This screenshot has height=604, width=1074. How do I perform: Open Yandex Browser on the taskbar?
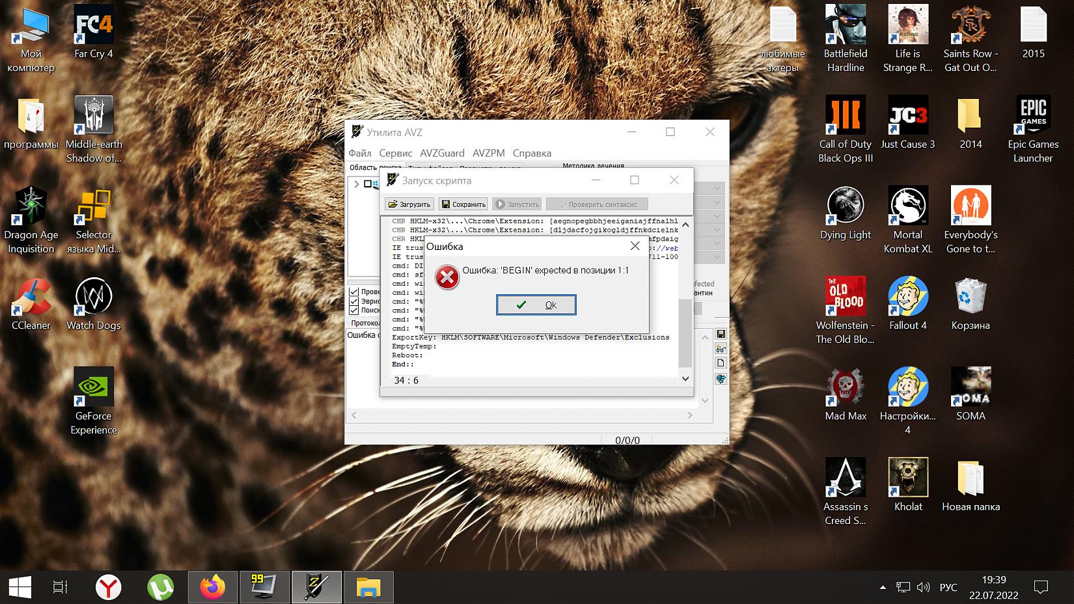click(x=108, y=588)
